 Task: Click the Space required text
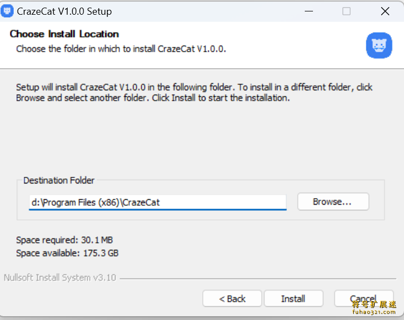tap(64, 240)
